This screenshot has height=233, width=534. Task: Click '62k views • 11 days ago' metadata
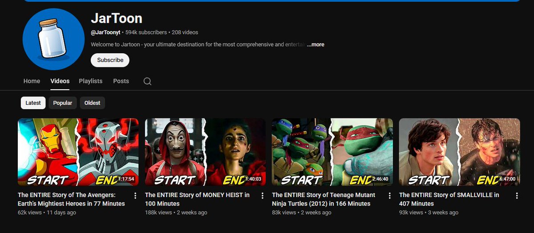[47, 213]
